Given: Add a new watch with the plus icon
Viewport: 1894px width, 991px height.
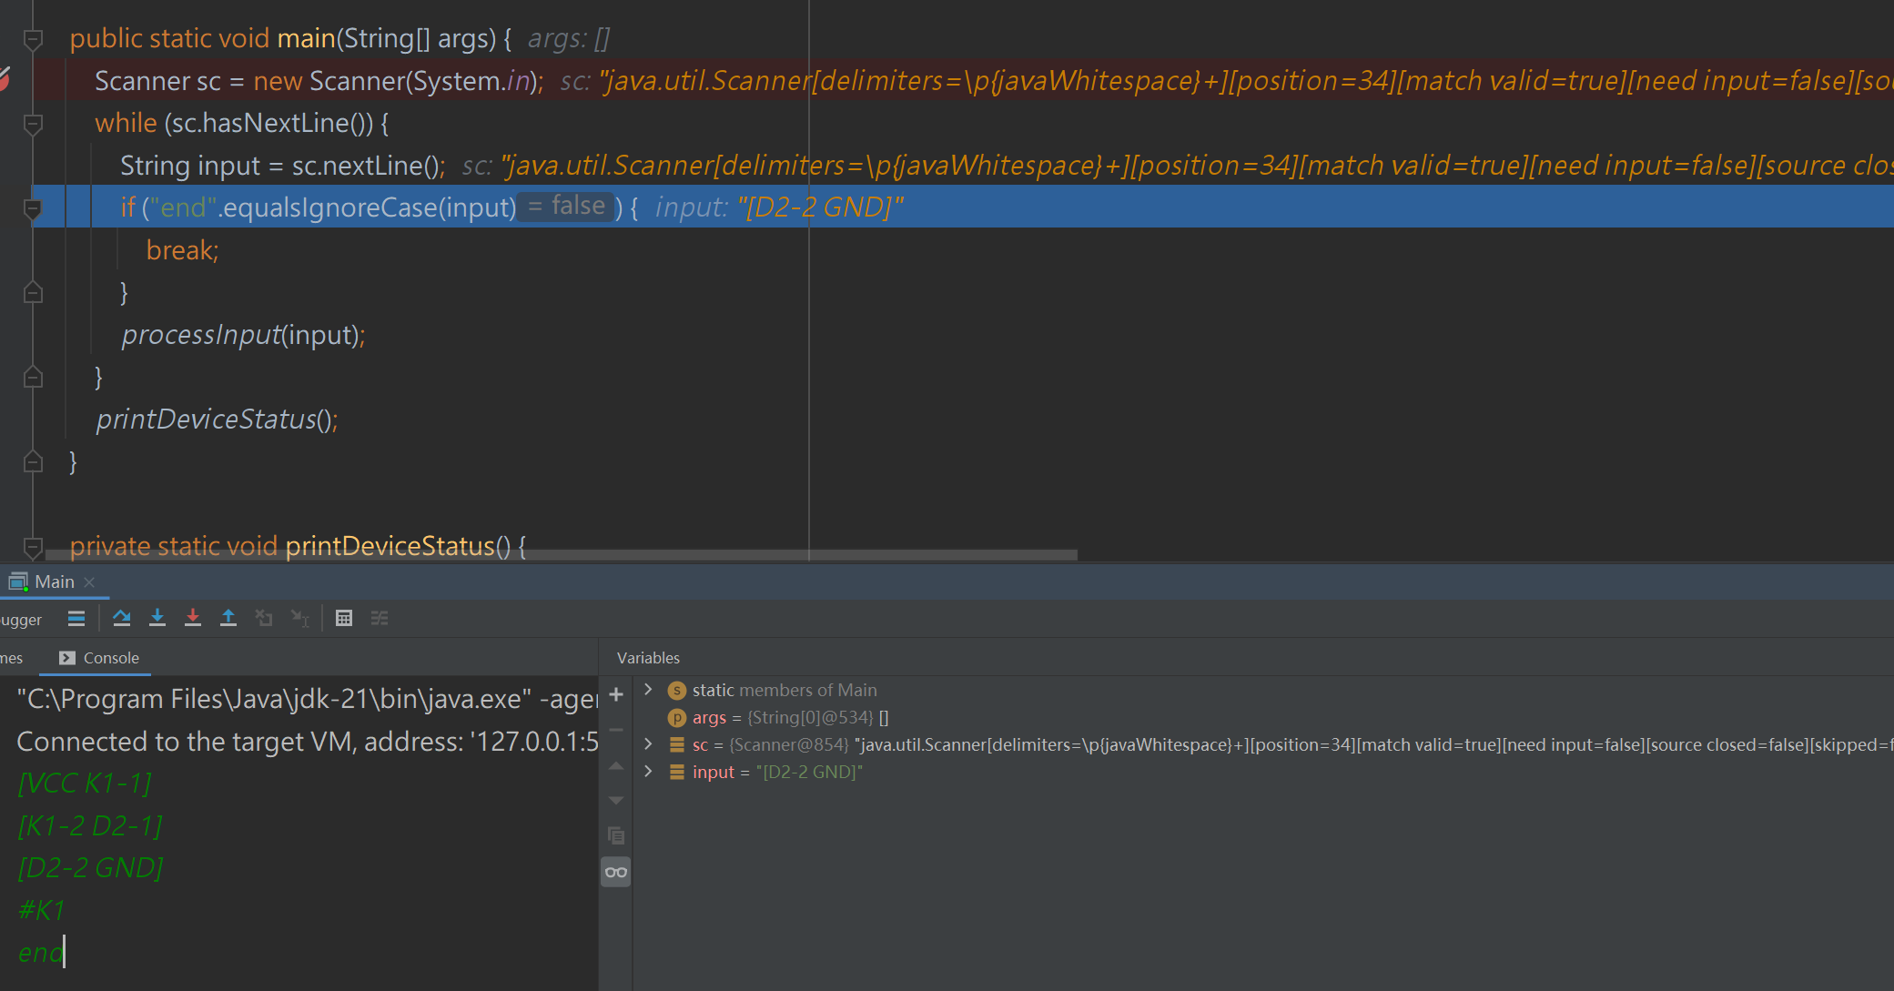Looking at the screenshot, I should (x=616, y=695).
